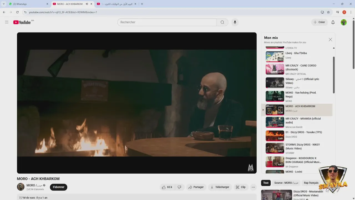Play Siilawy Official Lyric Video item

click(x=297, y=83)
